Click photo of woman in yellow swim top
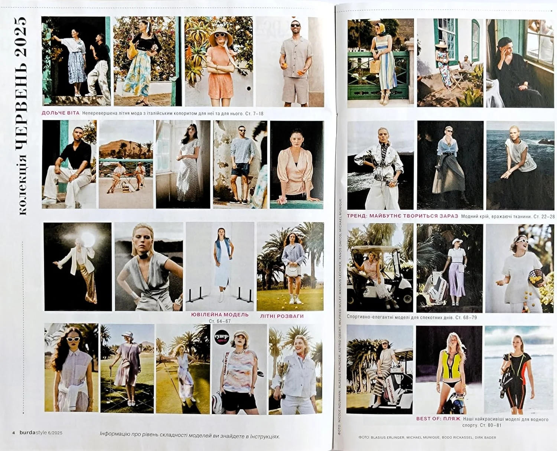 (x=449, y=370)
